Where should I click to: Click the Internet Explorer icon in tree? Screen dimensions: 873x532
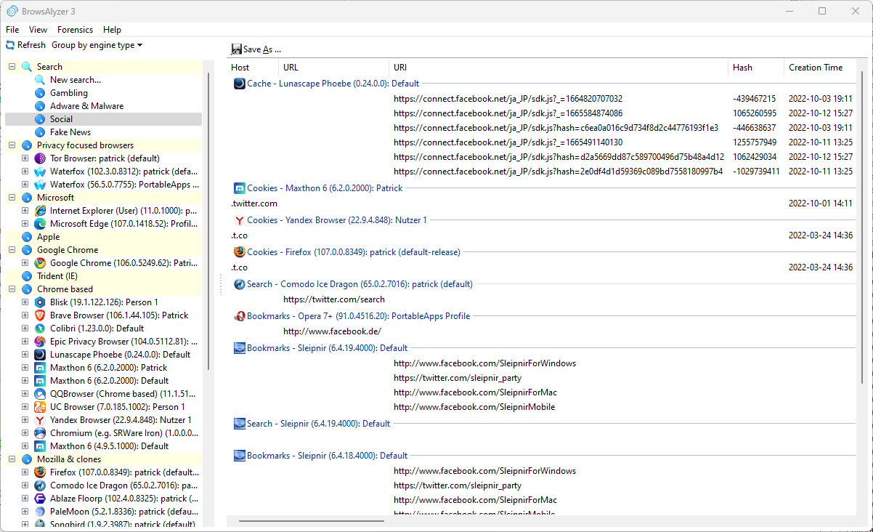point(40,211)
